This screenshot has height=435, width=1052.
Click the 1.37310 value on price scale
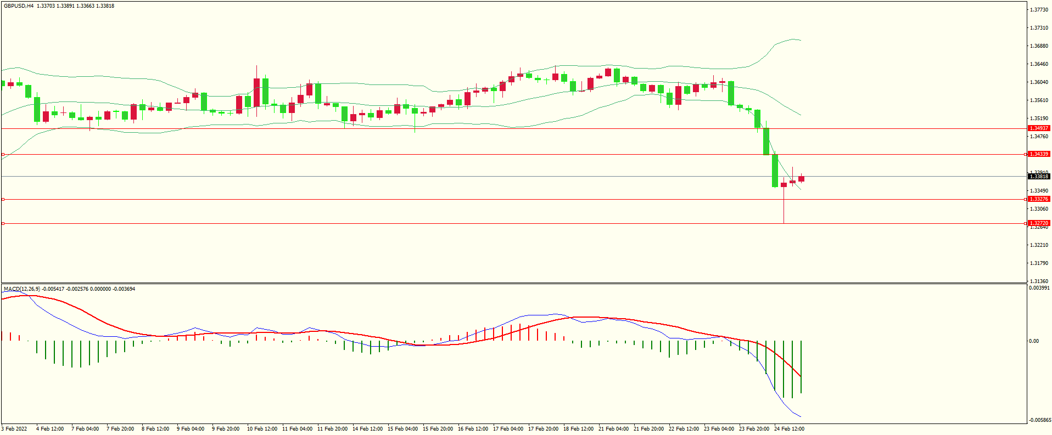pyautogui.click(x=1039, y=28)
